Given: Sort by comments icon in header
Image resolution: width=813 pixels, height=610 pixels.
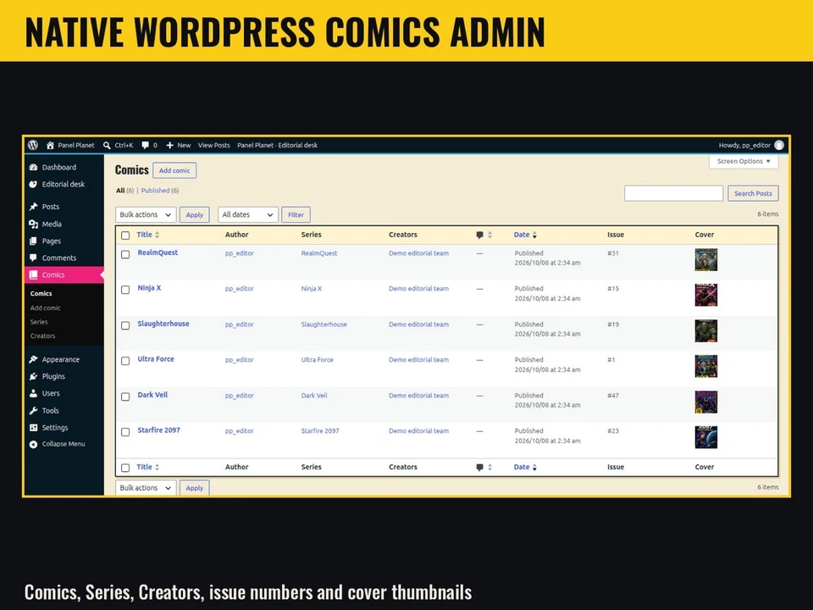Looking at the screenshot, I should (x=479, y=235).
